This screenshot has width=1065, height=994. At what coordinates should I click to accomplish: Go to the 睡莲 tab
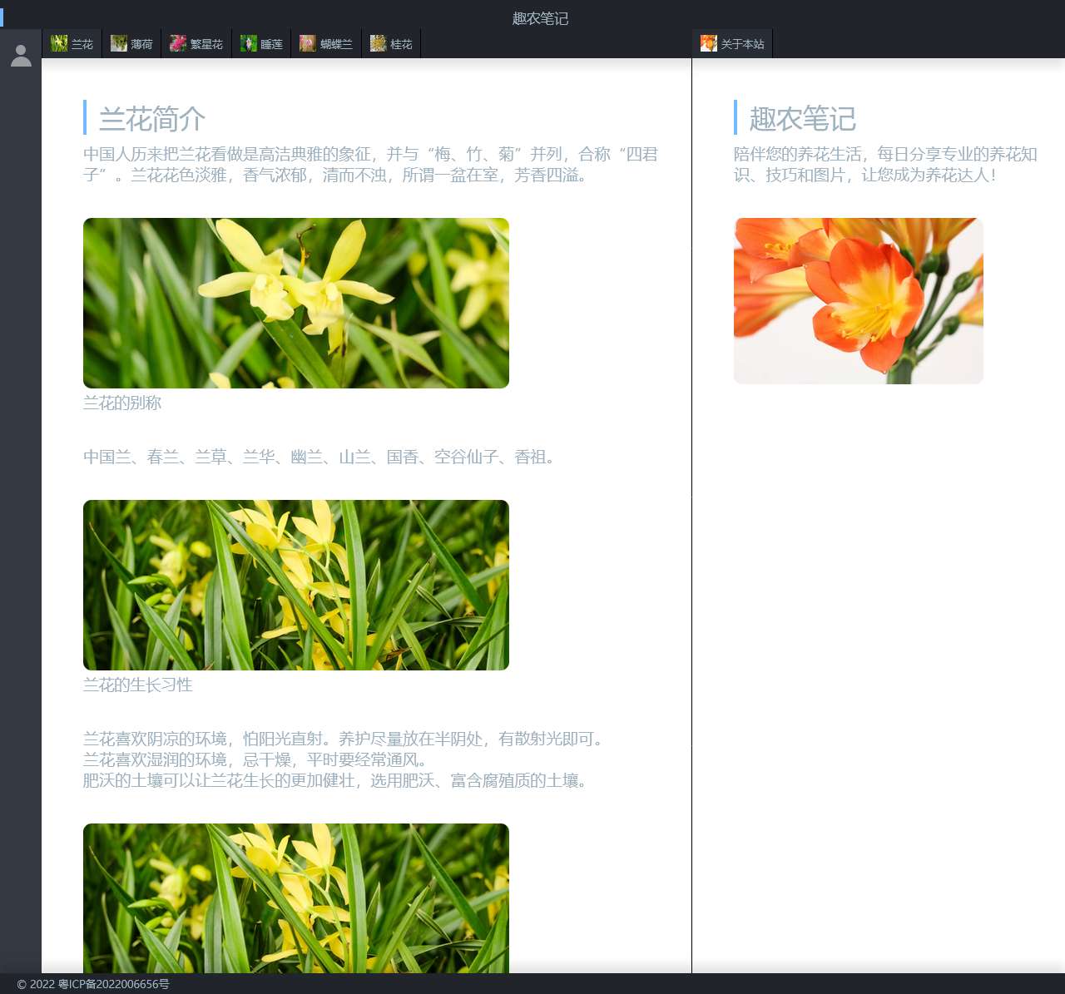point(261,44)
